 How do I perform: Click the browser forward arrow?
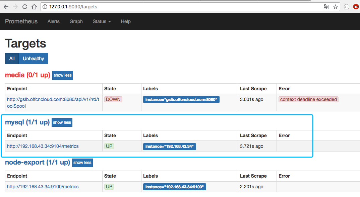tap(15, 7)
